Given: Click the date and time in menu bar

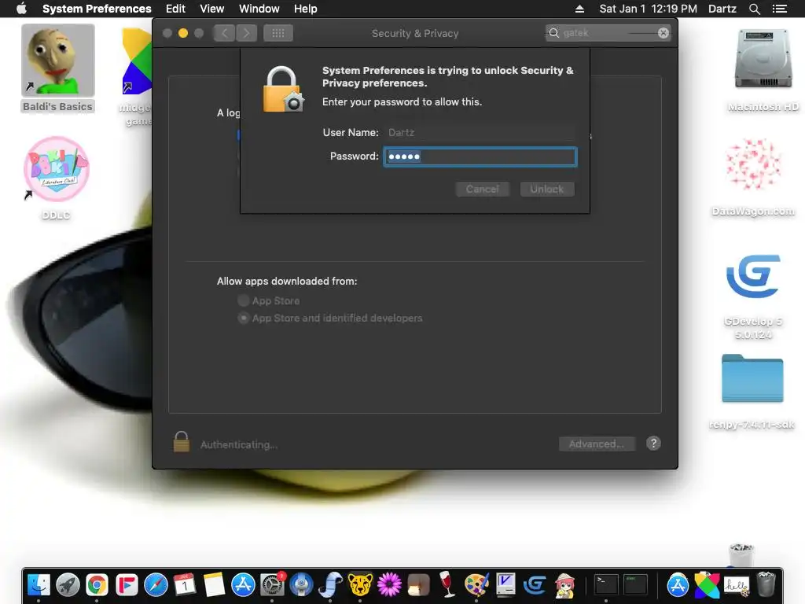Looking at the screenshot, I should (648, 9).
